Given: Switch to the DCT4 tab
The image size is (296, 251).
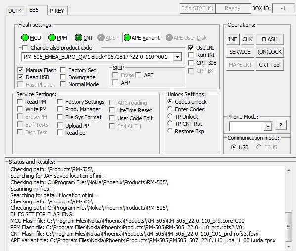Looking at the screenshot, I should coord(15,11).
